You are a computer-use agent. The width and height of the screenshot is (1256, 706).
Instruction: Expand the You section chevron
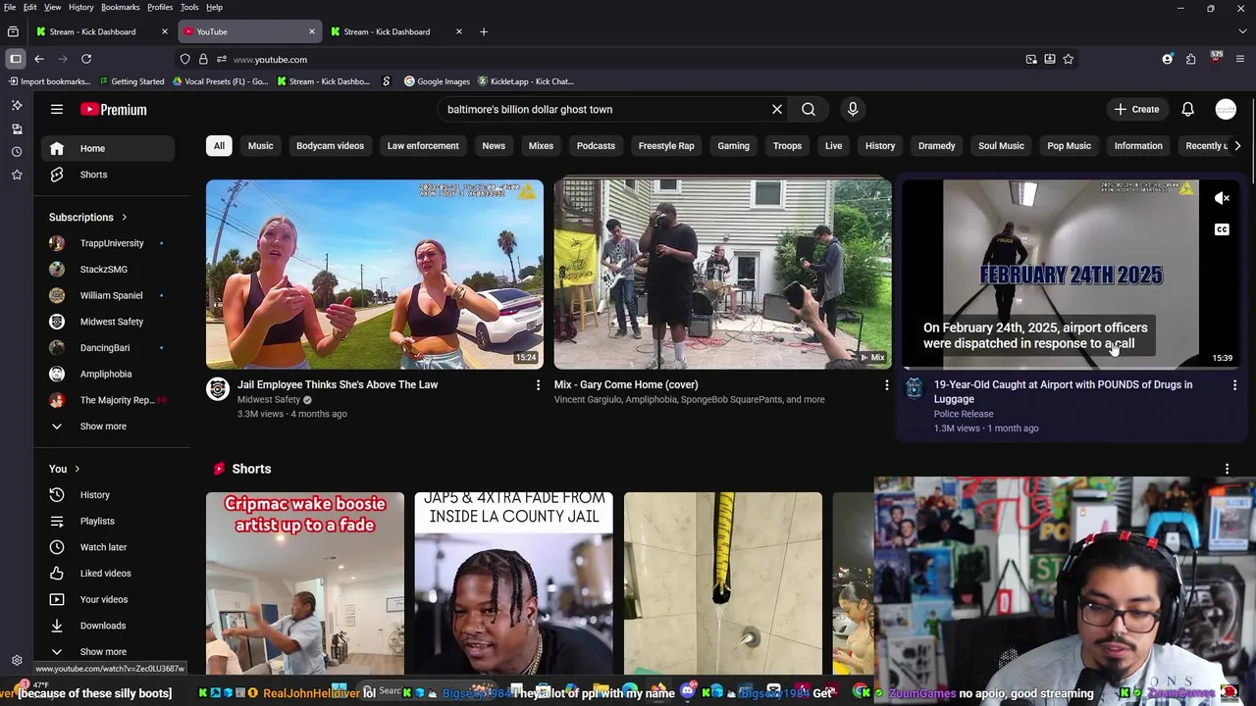[x=77, y=469]
